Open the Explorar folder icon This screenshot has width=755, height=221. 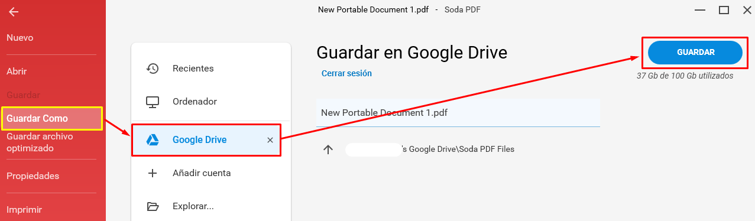(x=153, y=206)
